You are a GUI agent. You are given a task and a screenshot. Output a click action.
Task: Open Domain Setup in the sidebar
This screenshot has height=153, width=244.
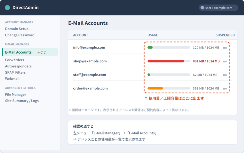pyautogui.click(x=17, y=29)
